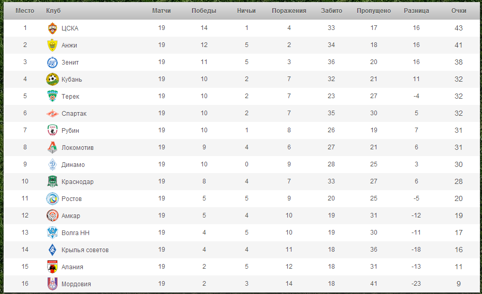Click the Зенит club logo icon
Screen dimensions: 482x294
pos(52,63)
